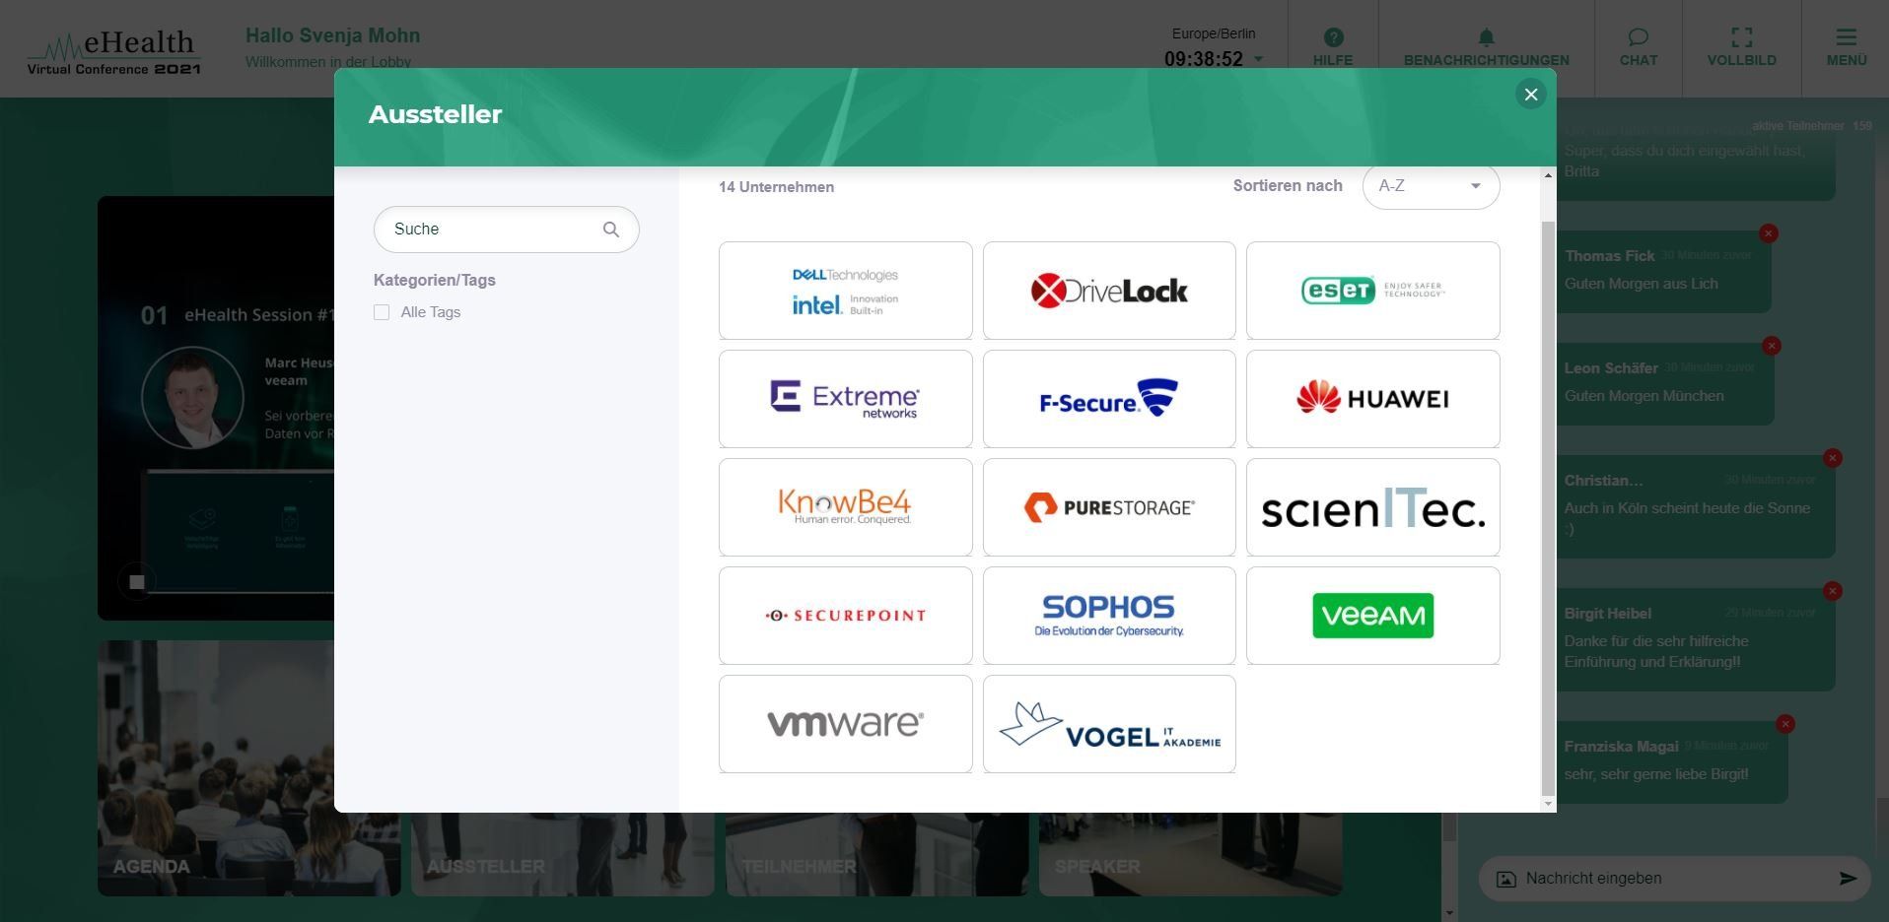Open the Huawei exhibitor card
This screenshot has height=922, width=1889.
(1372, 399)
